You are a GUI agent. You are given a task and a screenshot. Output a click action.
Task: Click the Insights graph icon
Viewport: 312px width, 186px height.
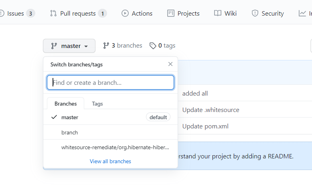pyautogui.click(x=302, y=13)
